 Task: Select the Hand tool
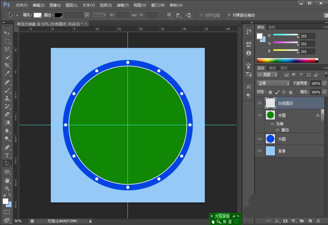(7, 180)
